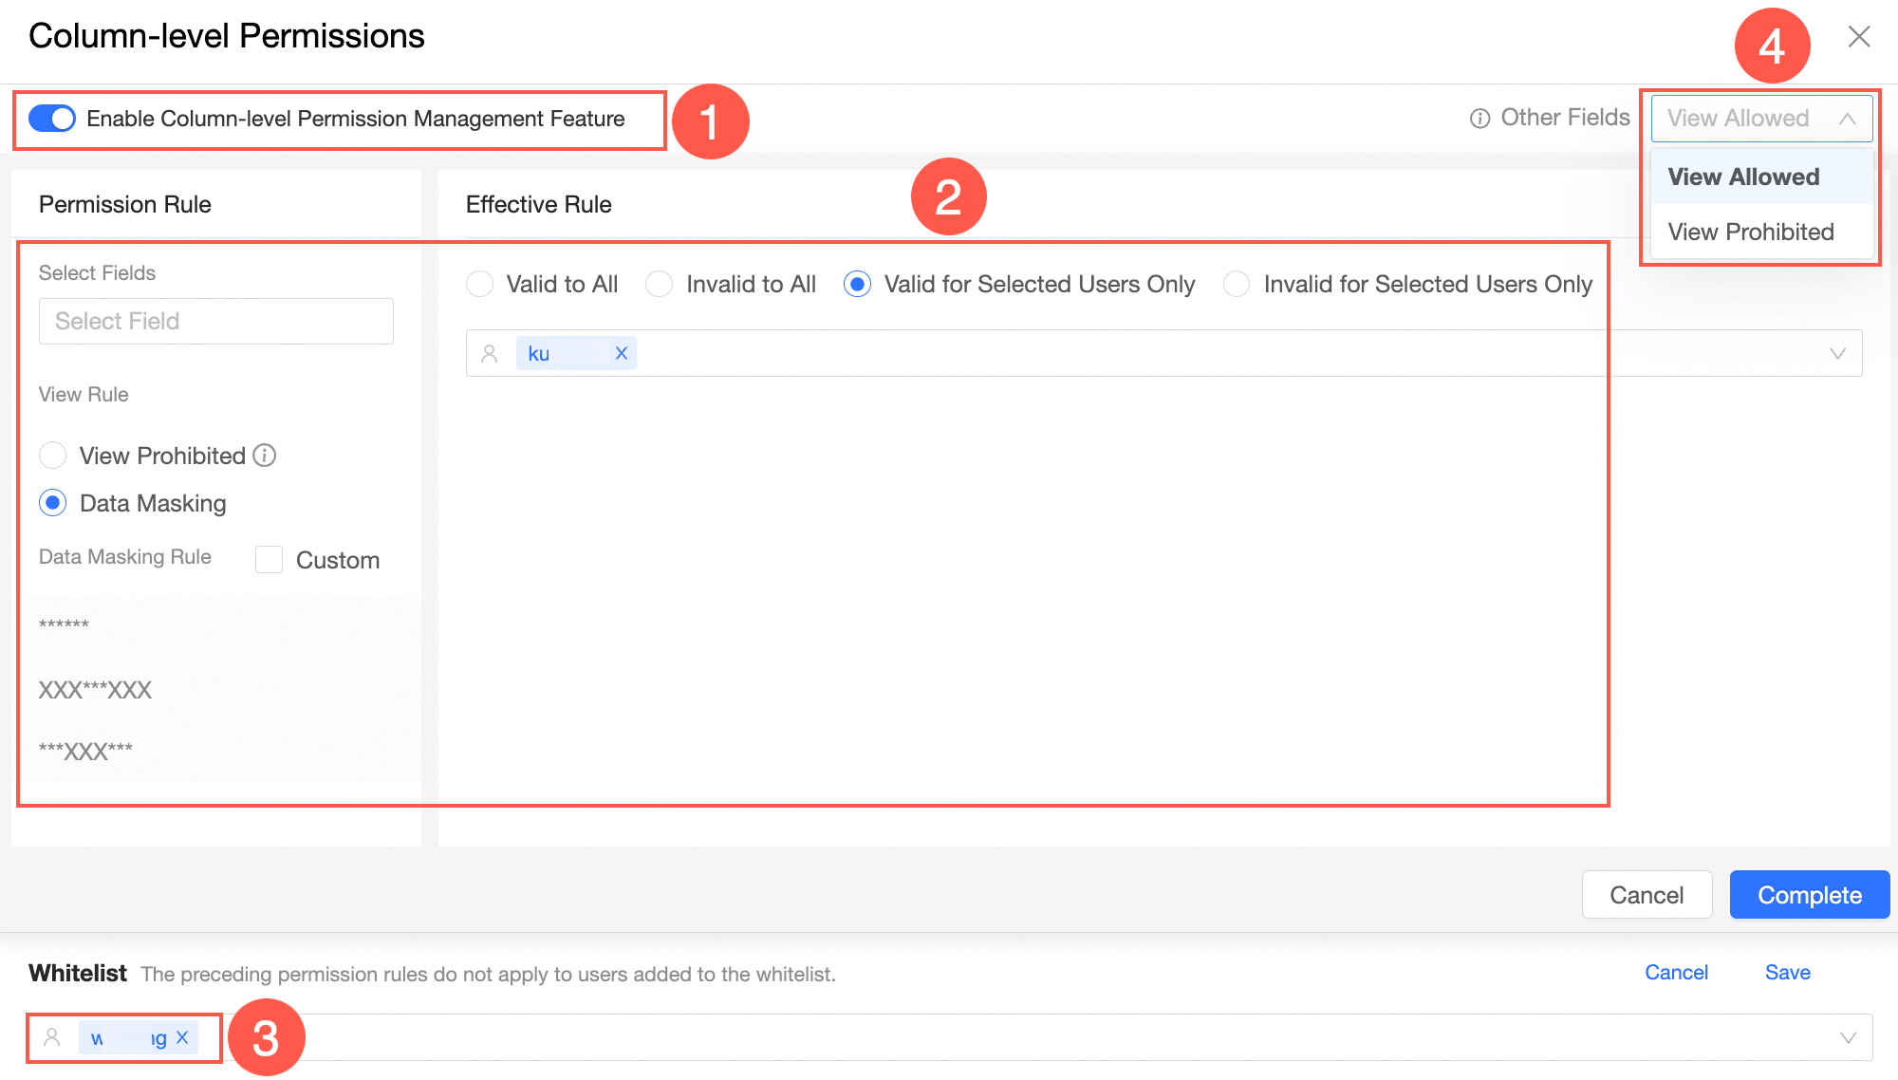
Task: Click the info icon beside View Prohibited
Action: (265, 456)
